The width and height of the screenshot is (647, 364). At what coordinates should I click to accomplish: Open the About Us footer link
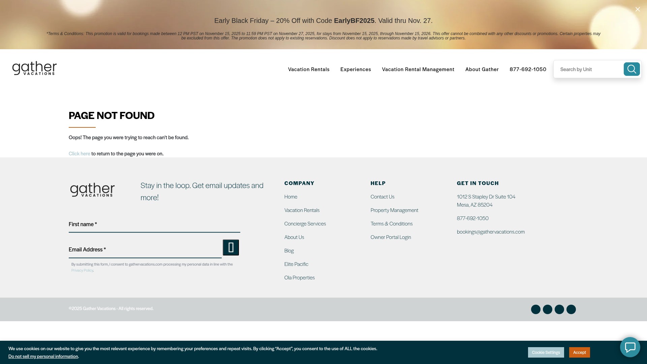coord(294,237)
